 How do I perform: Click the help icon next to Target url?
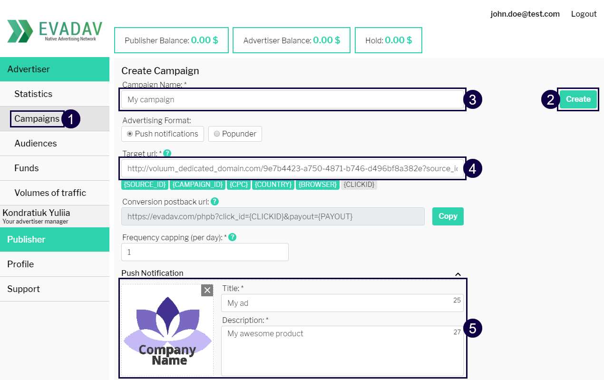tap(167, 153)
